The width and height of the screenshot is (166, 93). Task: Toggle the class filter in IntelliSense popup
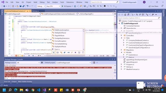pyautogui.click(x=61, y=52)
